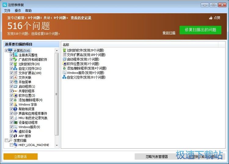Click the tree scrollbar down arrow
This screenshot has width=229, height=164.
[x=57, y=145]
